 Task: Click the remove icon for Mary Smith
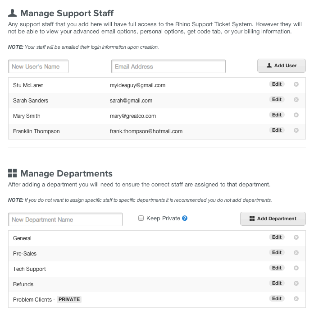[296, 115]
